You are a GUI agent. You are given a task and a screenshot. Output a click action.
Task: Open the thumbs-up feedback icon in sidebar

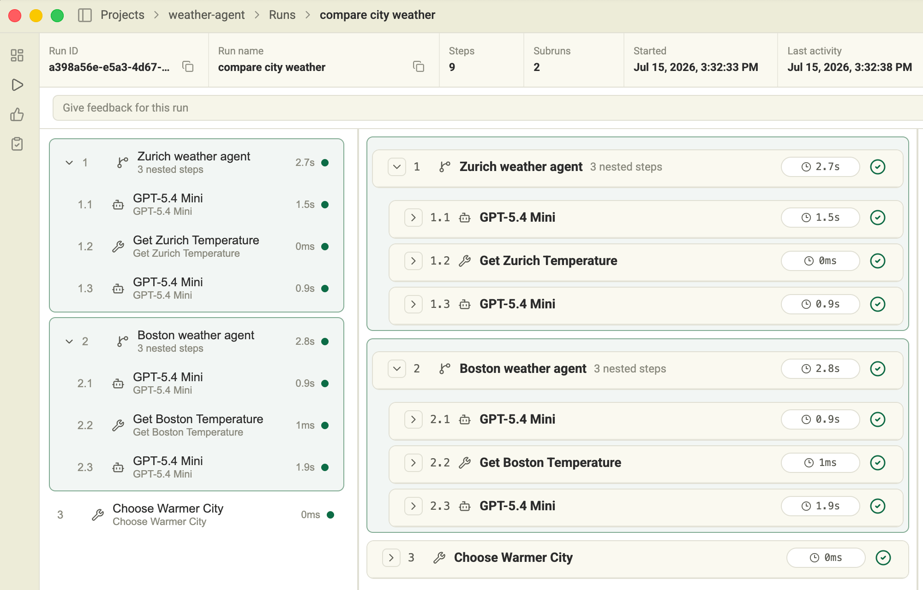pyautogui.click(x=17, y=114)
